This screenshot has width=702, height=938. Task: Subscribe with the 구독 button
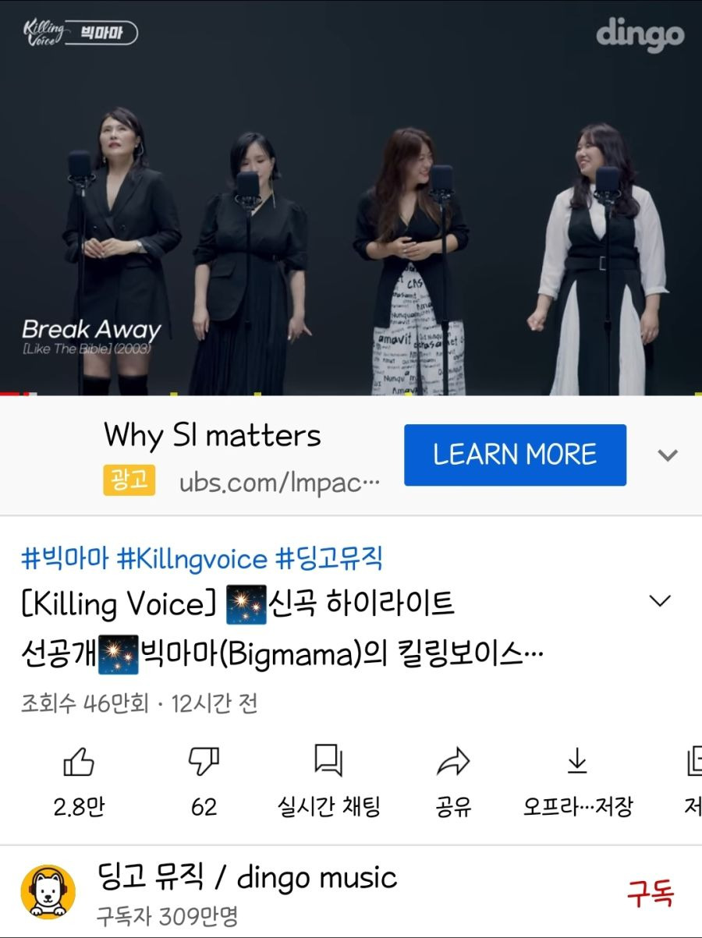click(x=651, y=893)
